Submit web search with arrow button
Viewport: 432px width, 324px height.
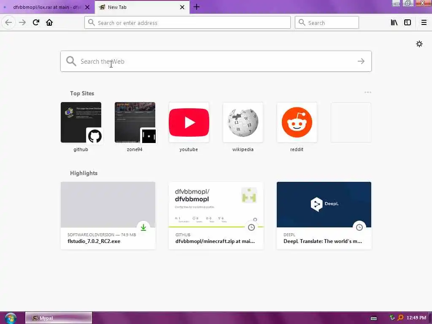coord(361,61)
